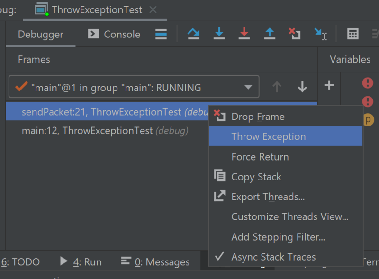Open the Evaluate Expression calculator icon
This screenshot has height=279, width=379.
pos(352,34)
